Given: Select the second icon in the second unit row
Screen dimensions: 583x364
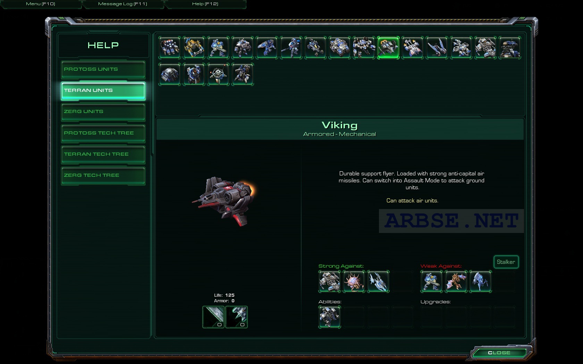Looking at the screenshot, I should [x=194, y=74].
